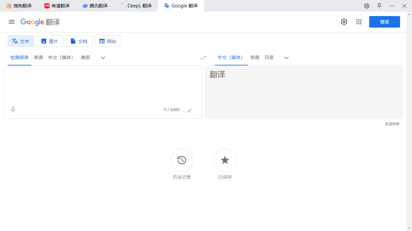Click the swap languages arrow
412x231 pixels.
tap(203, 57)
